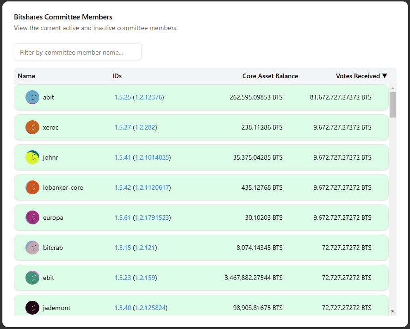Click balance '262,595.09853 BTS'
The height and width of the screenshot is (329, 410).
(256, 97)
